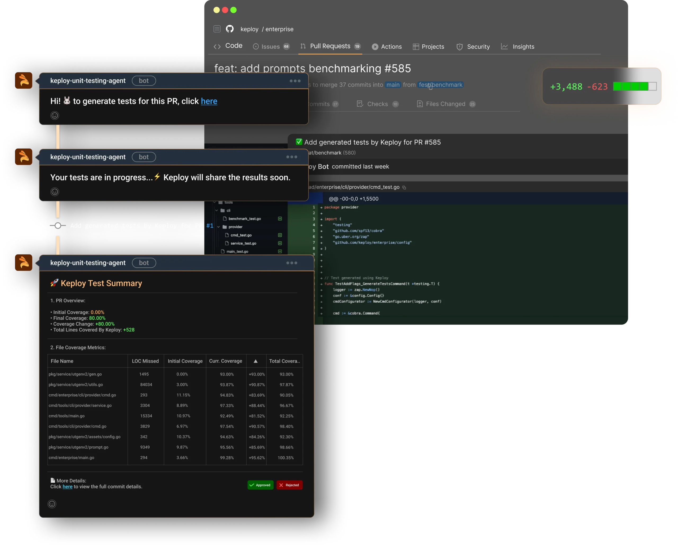This screenshot has height=547, width=678.
Task: Open the Actions tab
Action: pos(387,47)
